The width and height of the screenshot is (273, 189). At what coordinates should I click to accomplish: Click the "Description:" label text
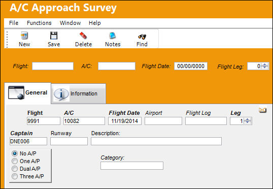tap(106, 133)
